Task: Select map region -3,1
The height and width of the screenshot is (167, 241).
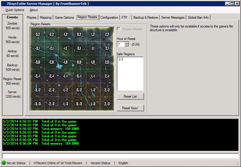Action: [37, 48]
